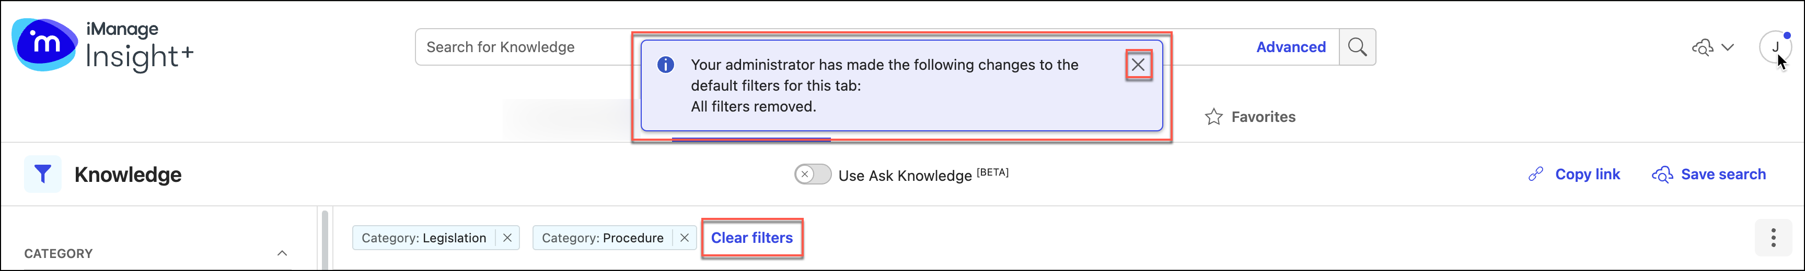1805x271 pixels.
Task: Click Clear filters
Action: (x=752, y=238)
